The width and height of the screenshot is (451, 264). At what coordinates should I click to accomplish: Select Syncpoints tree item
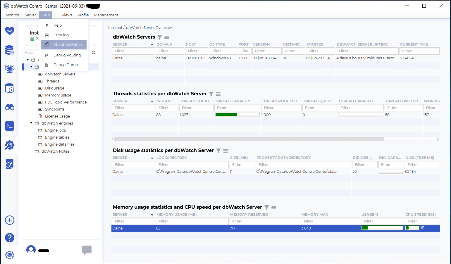coord(55,109)
